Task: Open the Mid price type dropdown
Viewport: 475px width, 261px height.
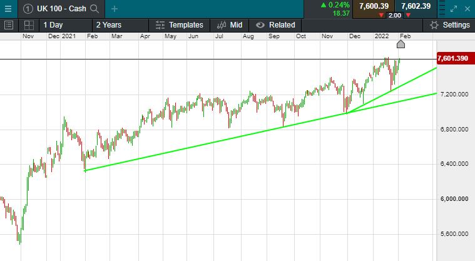Action: 230,25
